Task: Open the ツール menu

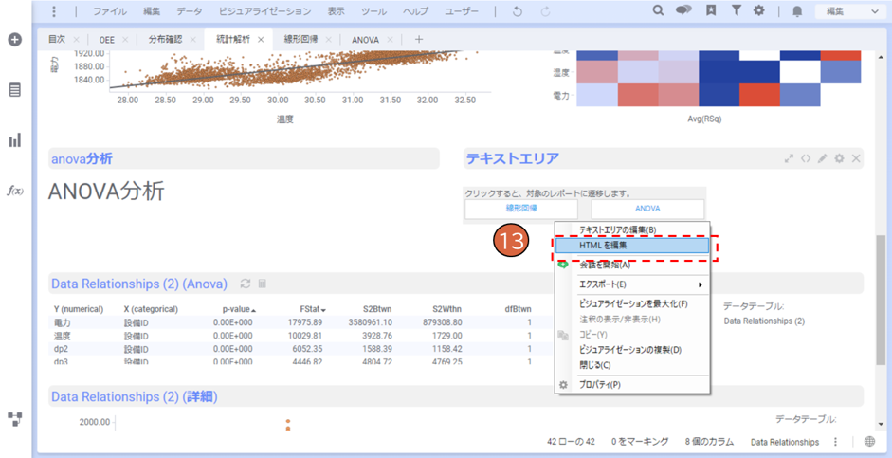Action: coord(373,11)
